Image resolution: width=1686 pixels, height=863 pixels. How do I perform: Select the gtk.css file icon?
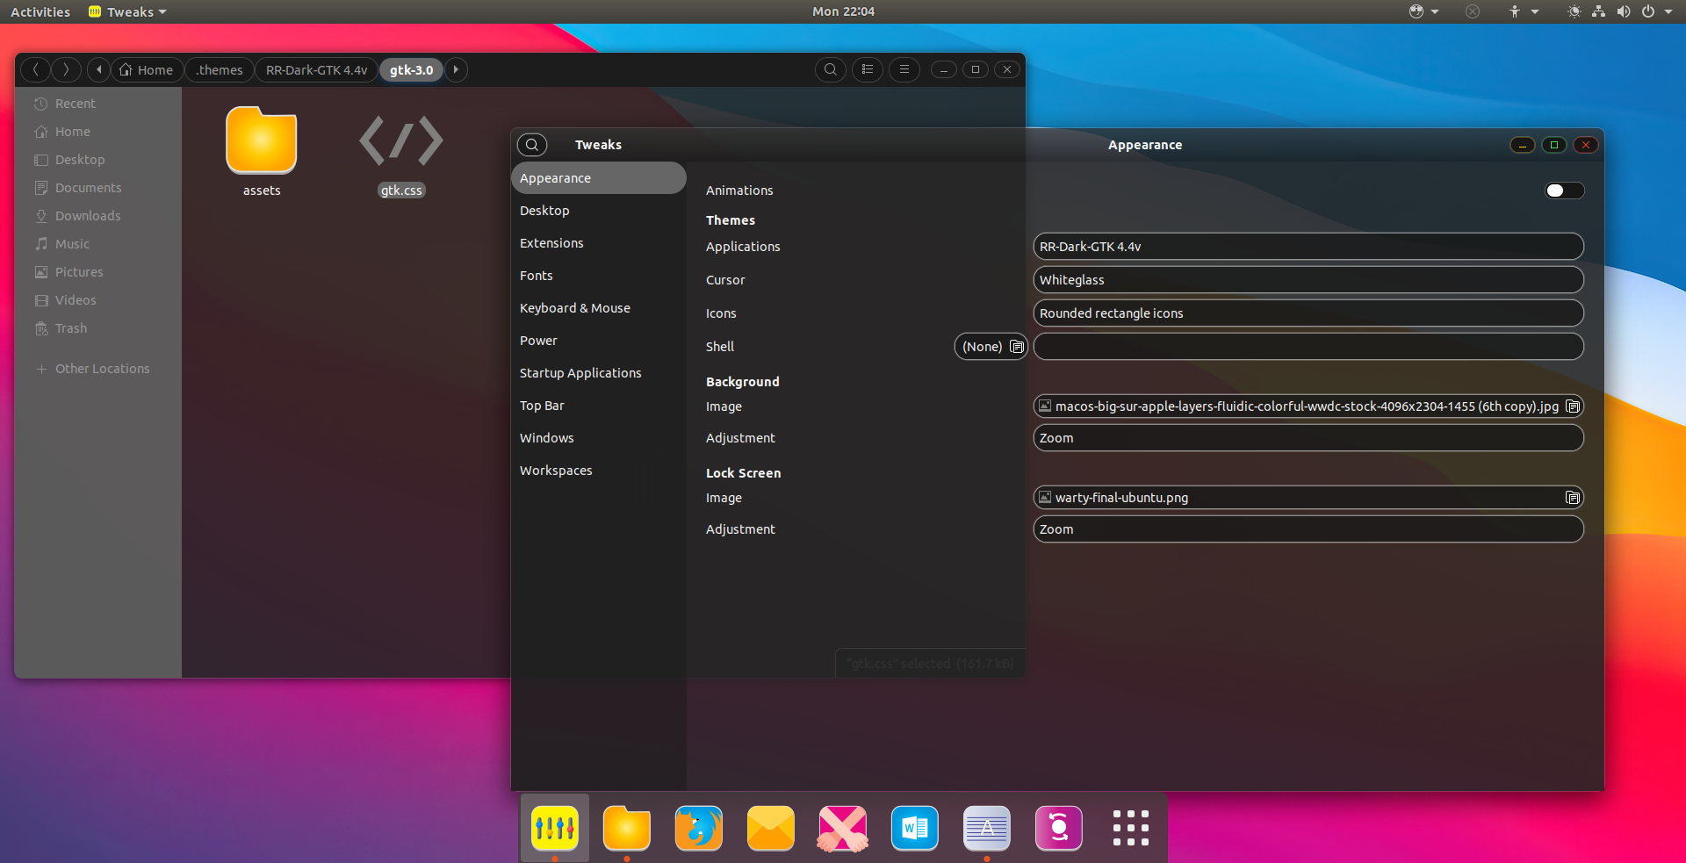pos(401,140)
